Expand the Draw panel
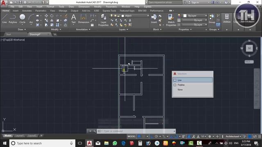Image resolution: width=262 pixels, height=147 pixels. tap(22, 29)
